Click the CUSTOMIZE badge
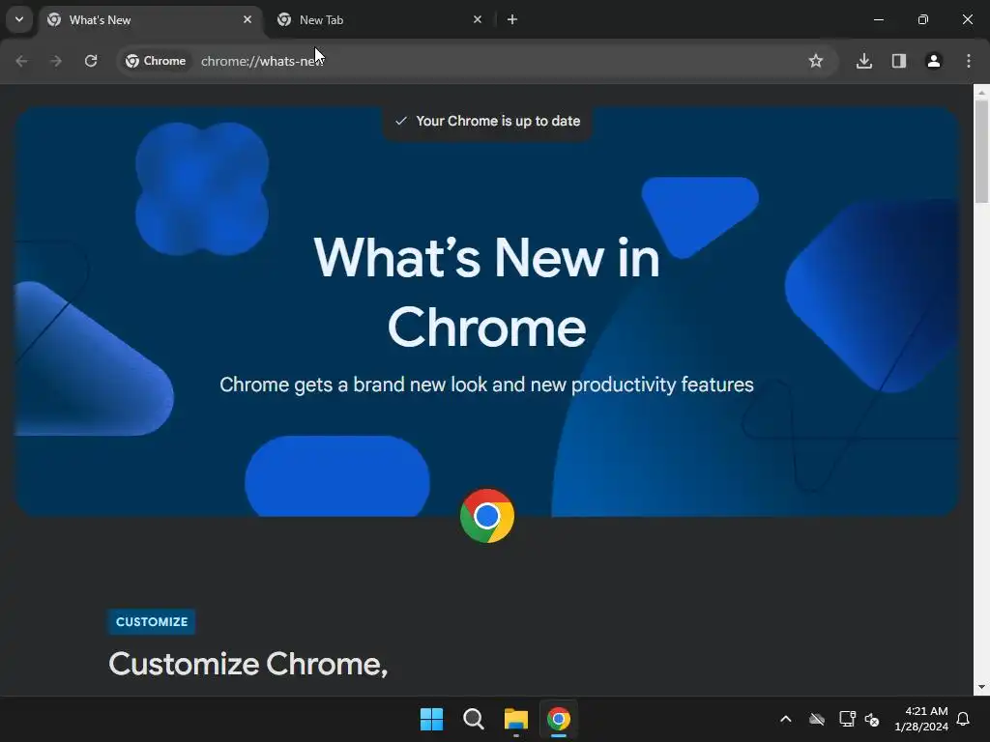 pos(152,621)
